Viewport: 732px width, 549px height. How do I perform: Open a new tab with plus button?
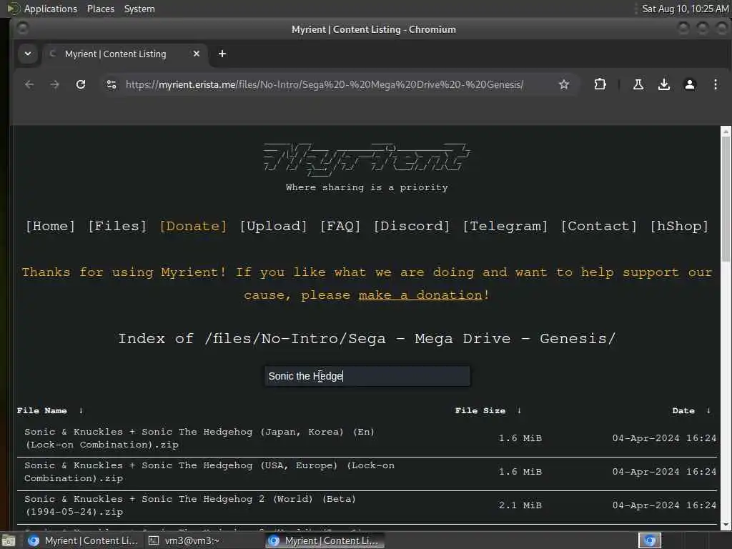point(222,54)
